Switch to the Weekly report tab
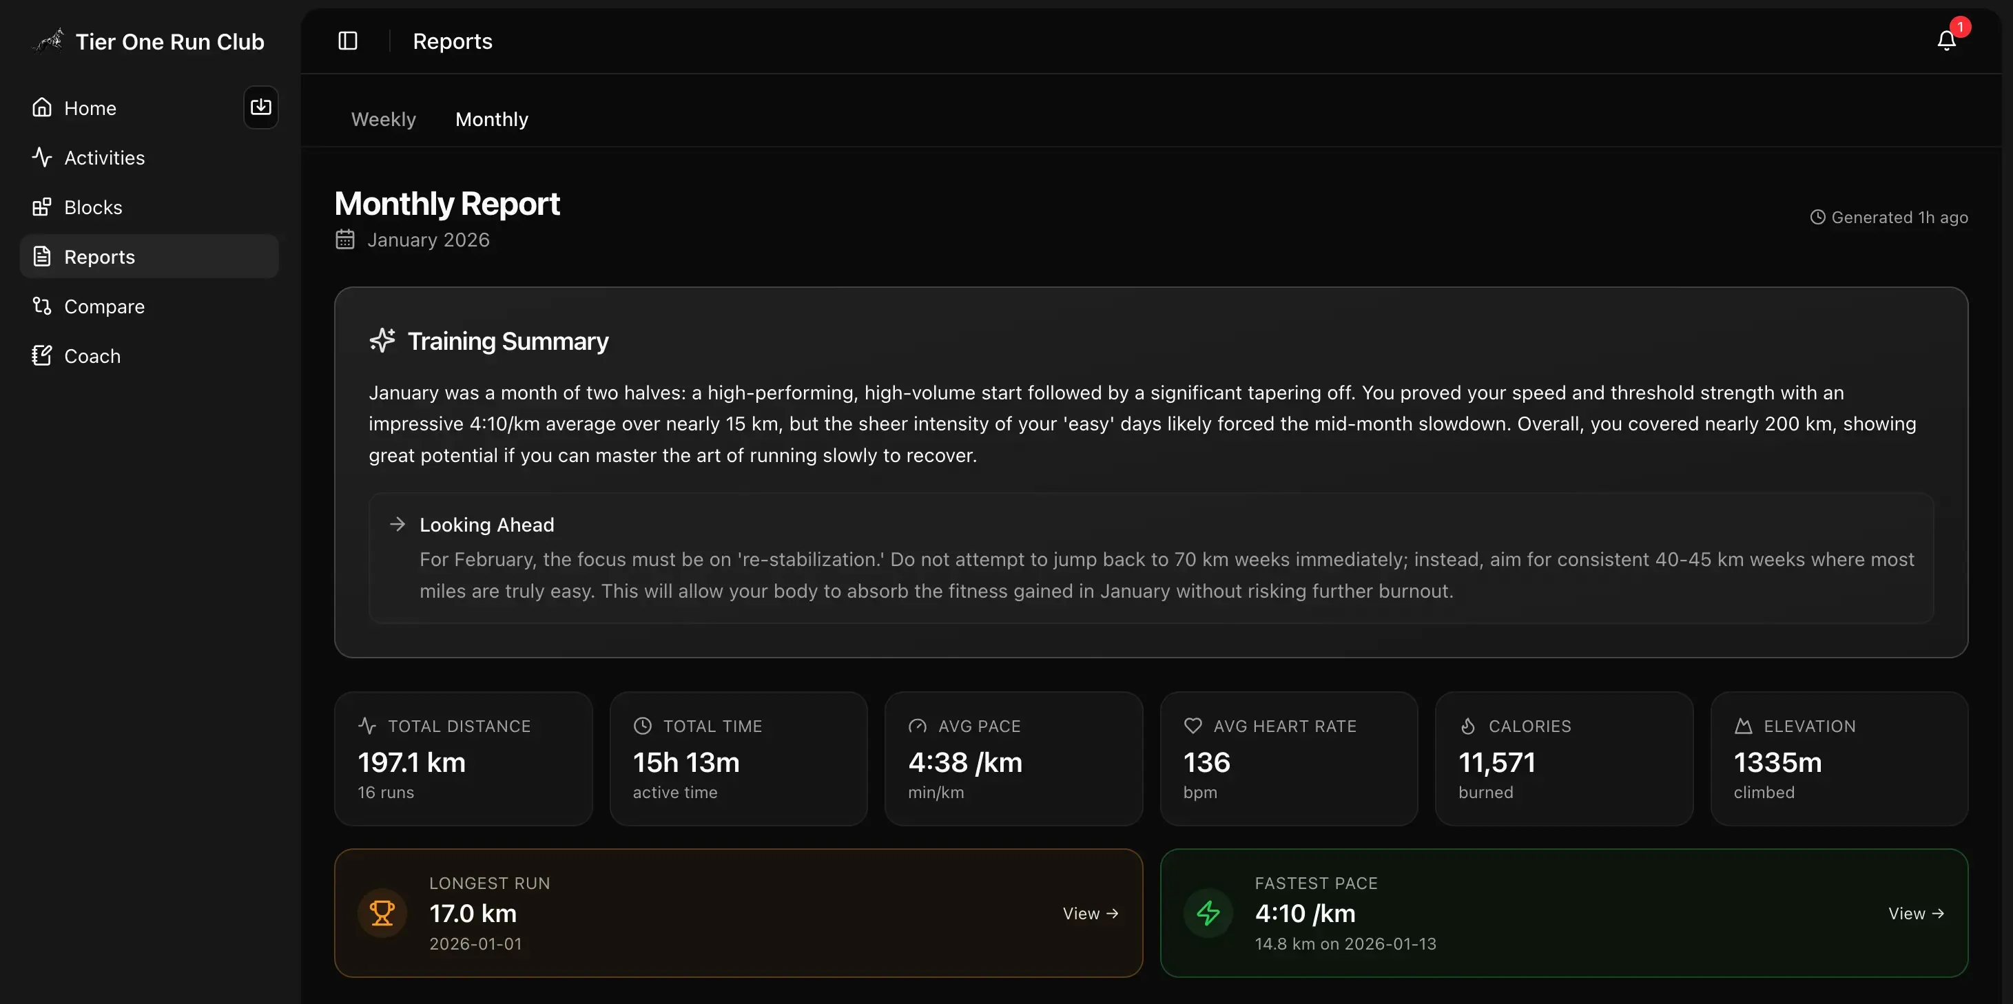Viewport: 2013px width, 1004px height. coord(383,118)
